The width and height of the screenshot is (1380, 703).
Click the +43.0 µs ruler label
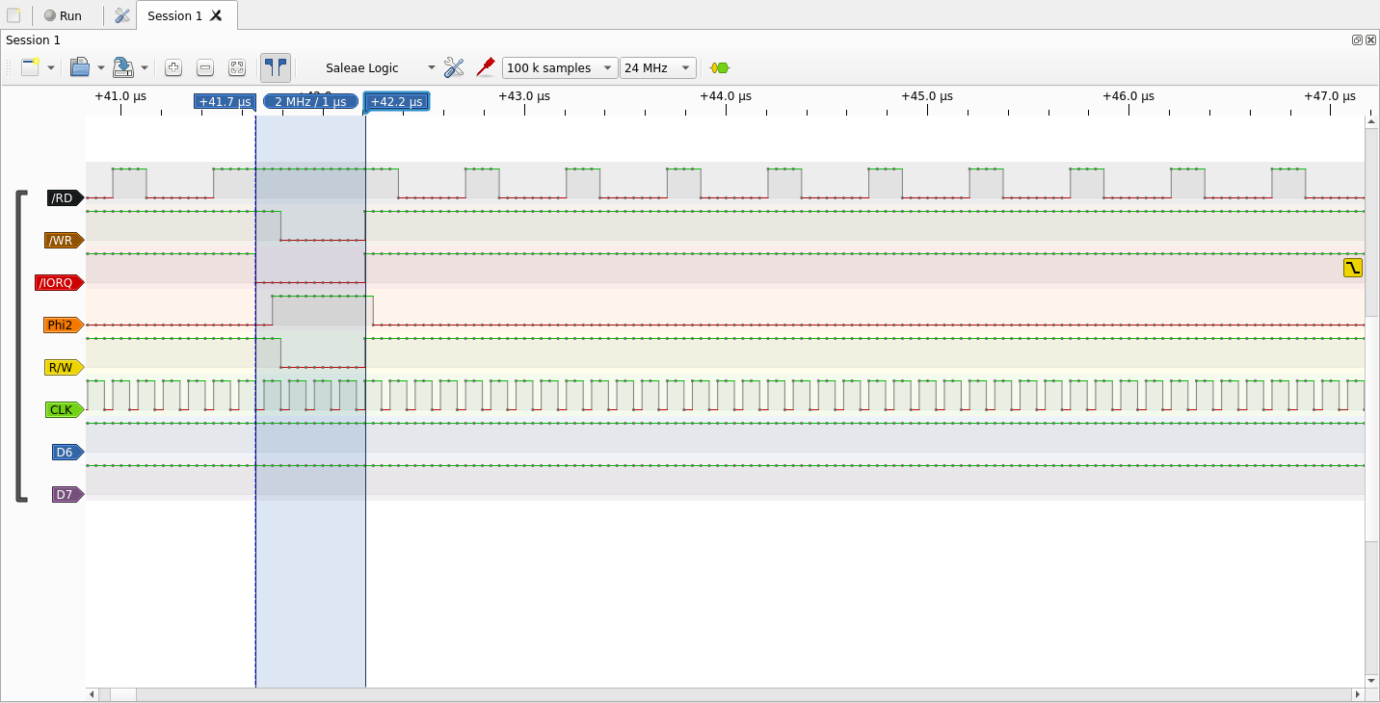click(x=524, y=96)
